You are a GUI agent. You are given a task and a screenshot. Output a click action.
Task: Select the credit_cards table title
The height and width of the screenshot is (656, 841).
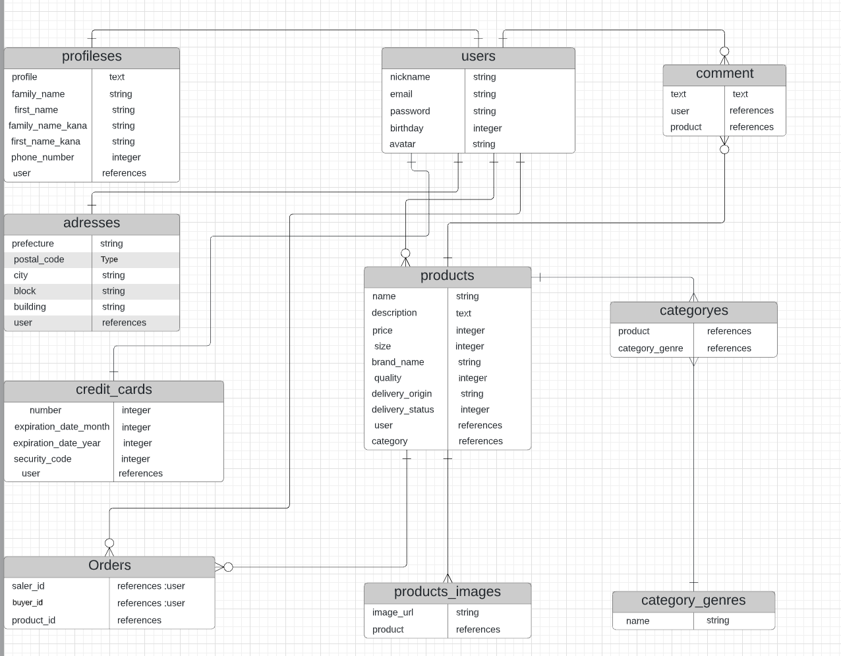pos(113,391)
